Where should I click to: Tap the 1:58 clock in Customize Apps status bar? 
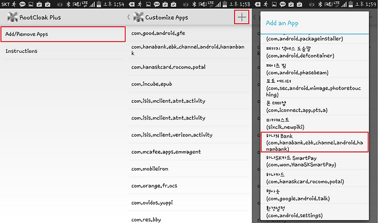[245, 4]
